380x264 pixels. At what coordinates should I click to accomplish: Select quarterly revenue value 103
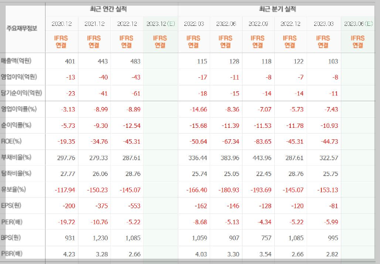coord(333,61)
